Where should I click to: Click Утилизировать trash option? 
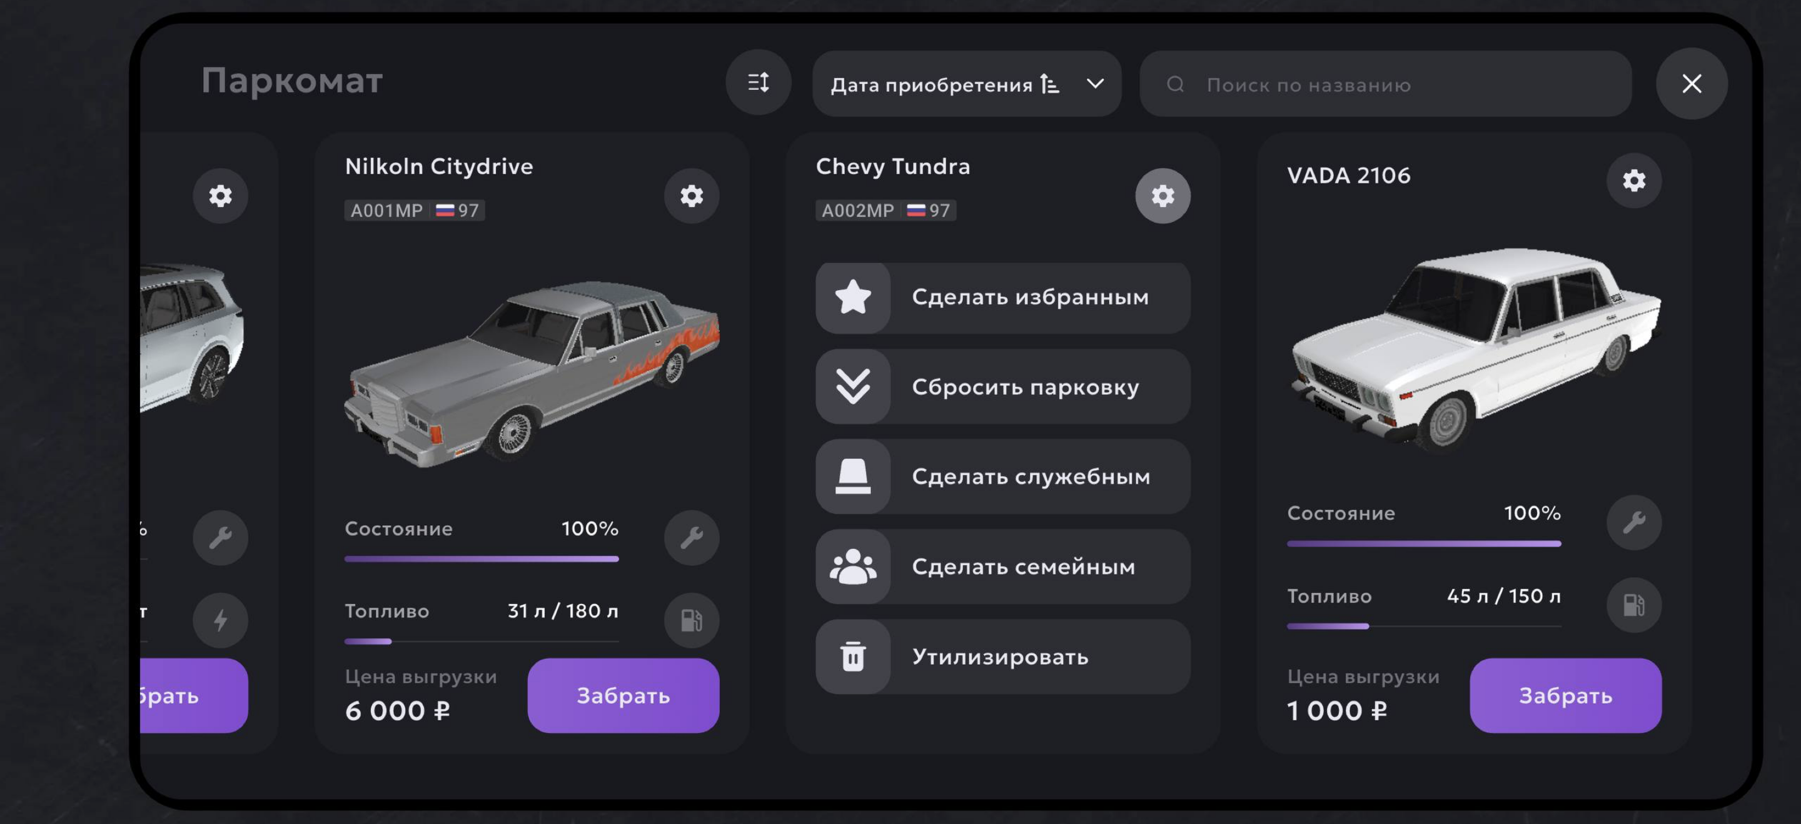click(x=1002, y=657)
